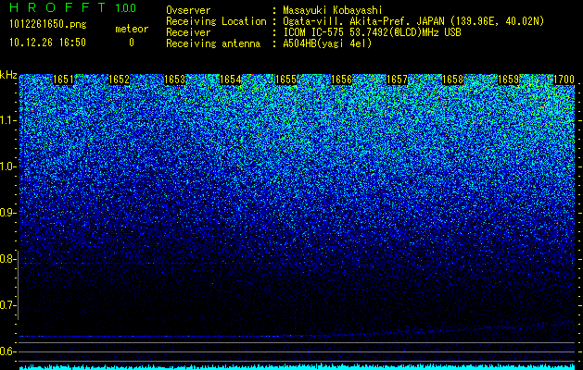The width and height of the screenshot is (583, 370).
Task: Click the 0.6 kHz axis label
Action: point(6,351)
